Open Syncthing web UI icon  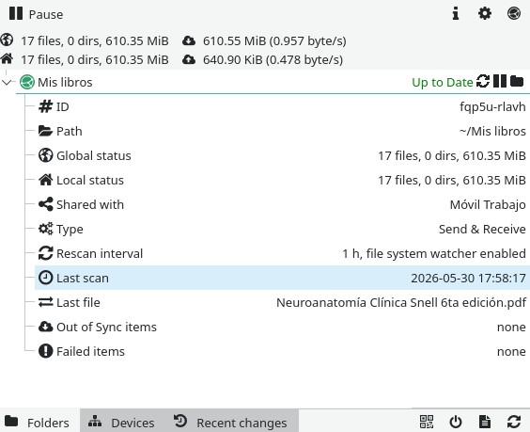point(514,14)
